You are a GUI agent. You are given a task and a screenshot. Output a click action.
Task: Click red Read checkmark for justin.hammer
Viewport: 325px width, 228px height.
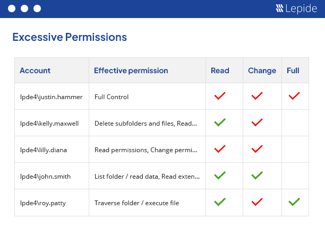(x=220, y=97)
